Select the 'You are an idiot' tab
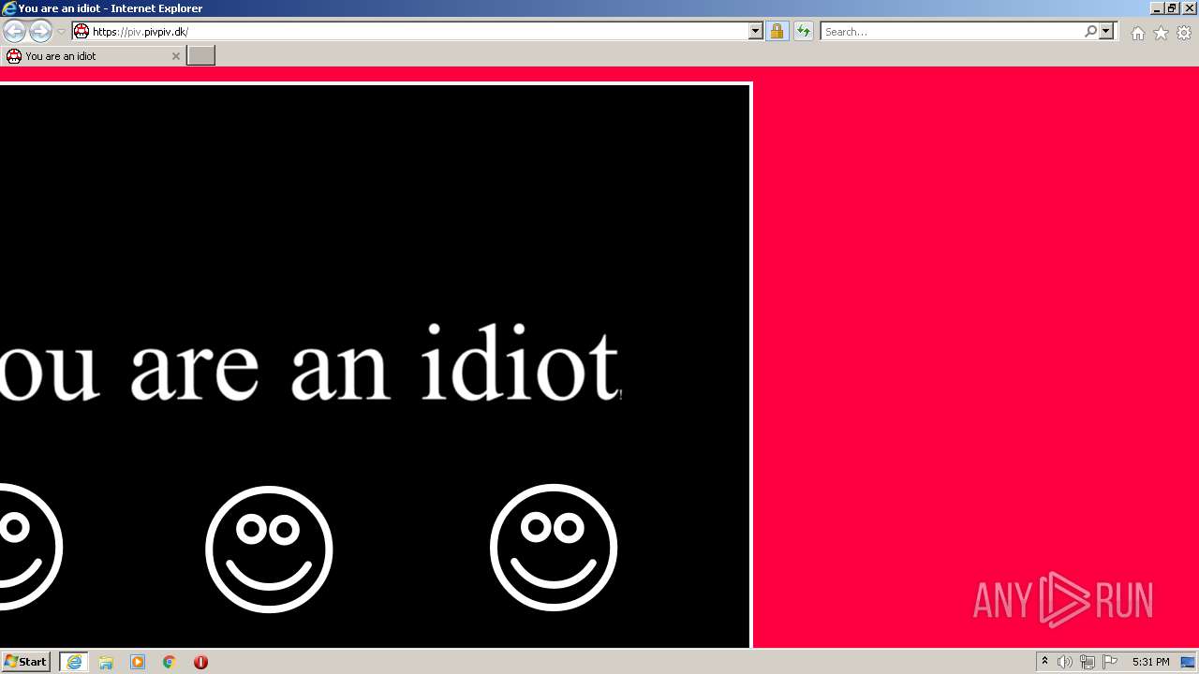Image resolution: width=1199 pixels, height=674 pixels. pos(92,56)
